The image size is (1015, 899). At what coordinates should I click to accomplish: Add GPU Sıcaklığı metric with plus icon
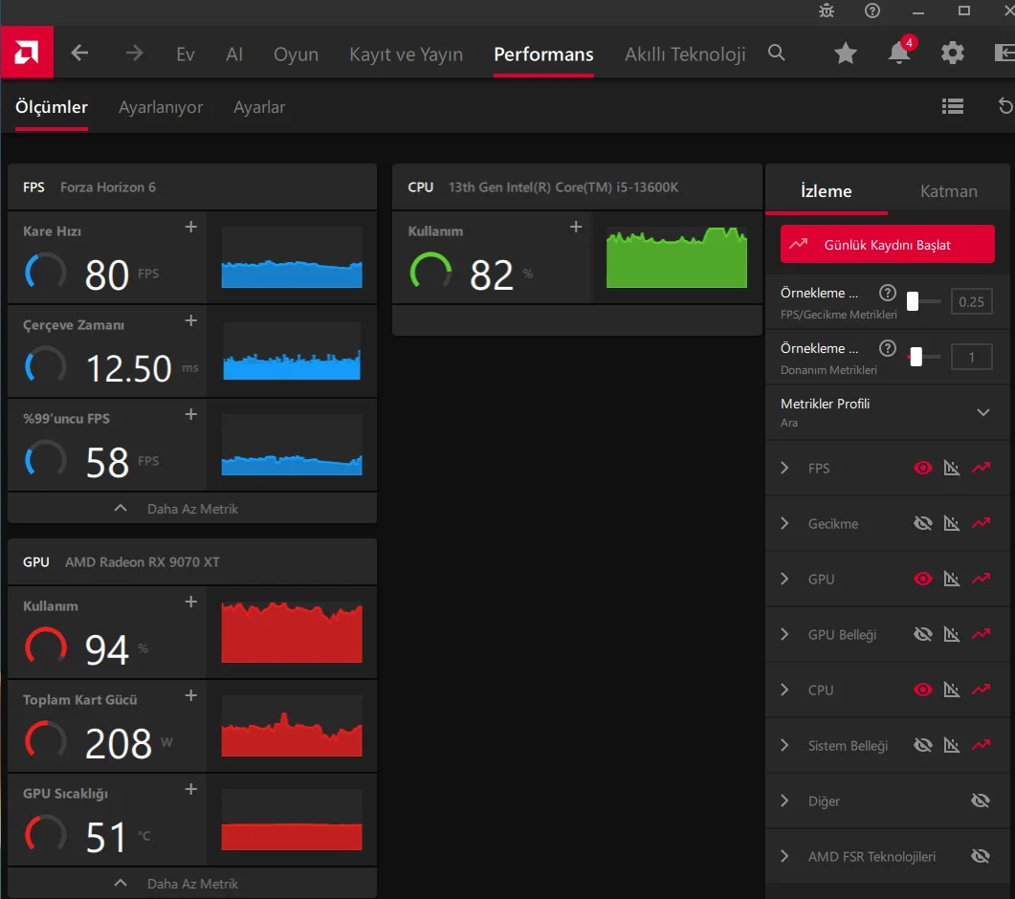pos(191,789)
